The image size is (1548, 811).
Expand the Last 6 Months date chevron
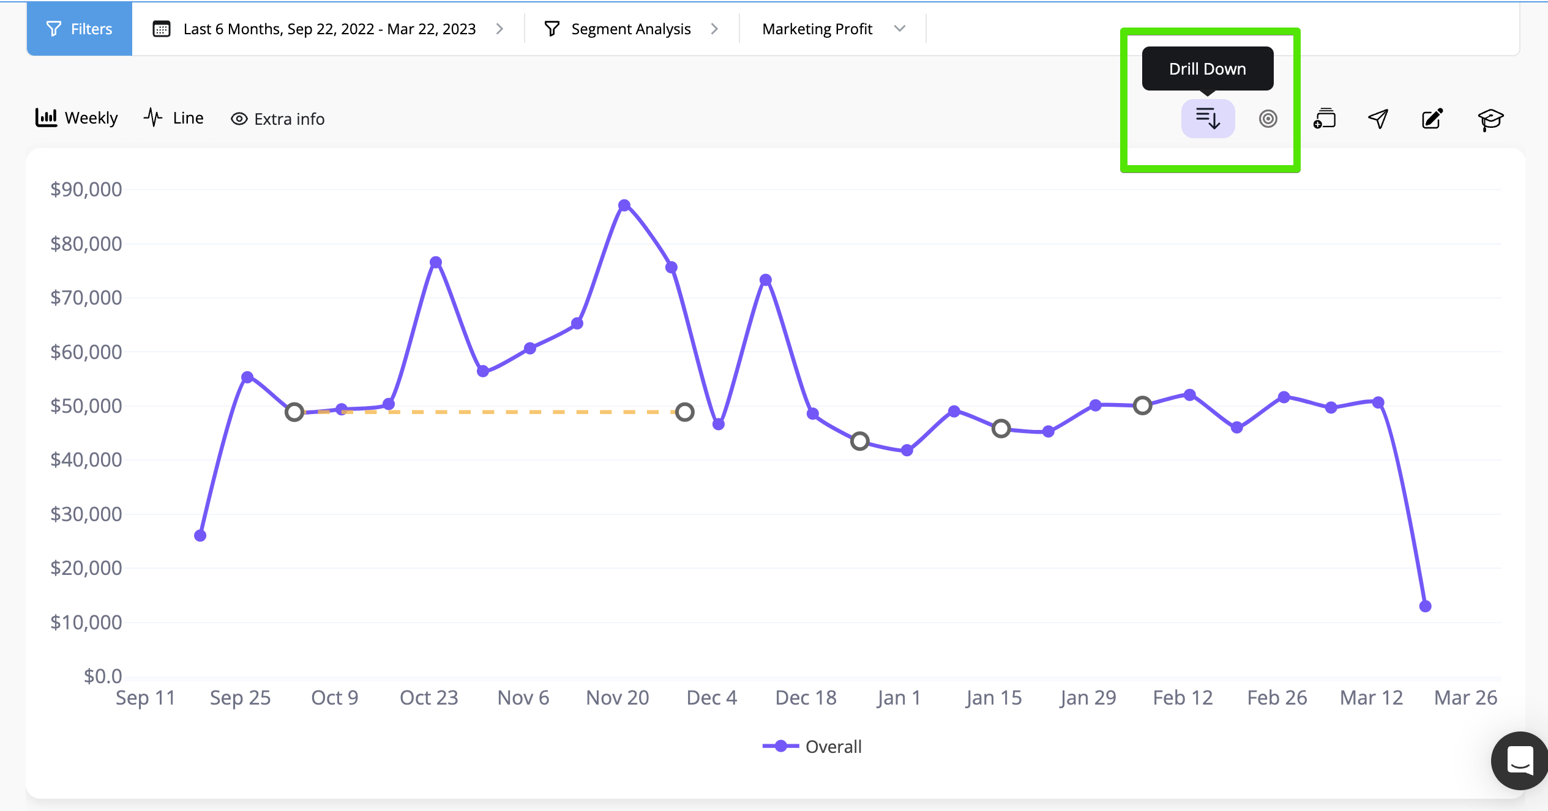pos(500,29)
